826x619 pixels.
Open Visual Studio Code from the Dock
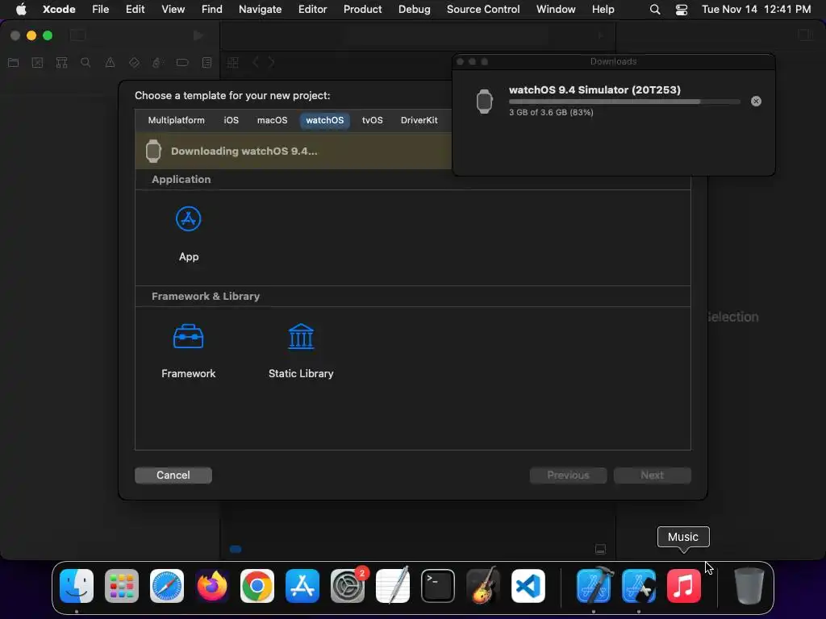click(x=528, y=586)
